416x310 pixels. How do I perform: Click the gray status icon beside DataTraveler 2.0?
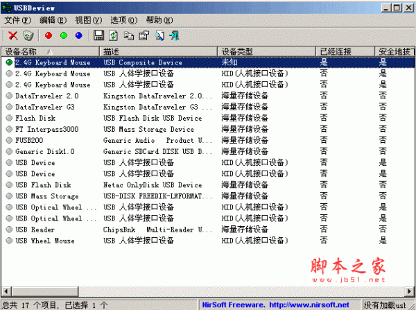pyautogui.click(x=9, y=96)
